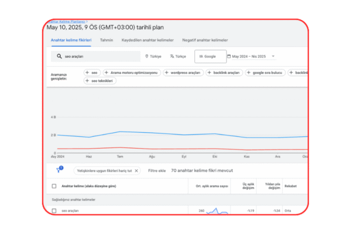The width and height of the screenshot is (351, 234).
Task: Remove the adult ideas filter with X
Action: click(x=136, y=171)
